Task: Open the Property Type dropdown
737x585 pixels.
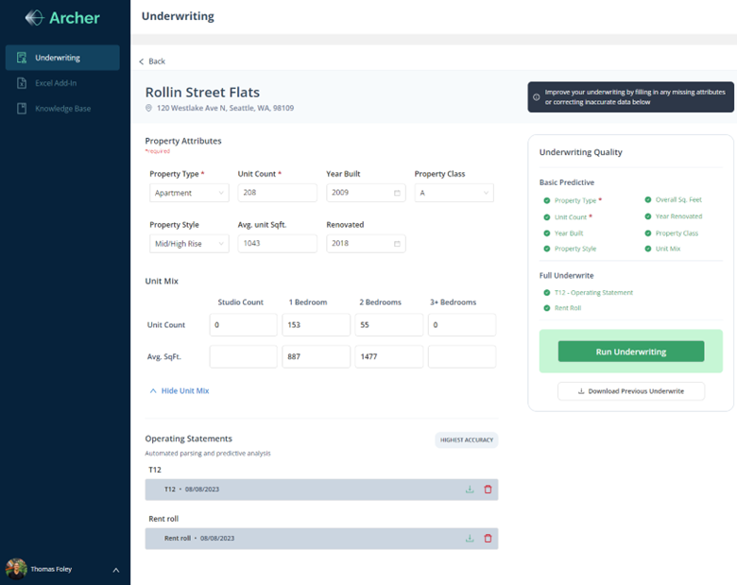Action: point(189,193)
